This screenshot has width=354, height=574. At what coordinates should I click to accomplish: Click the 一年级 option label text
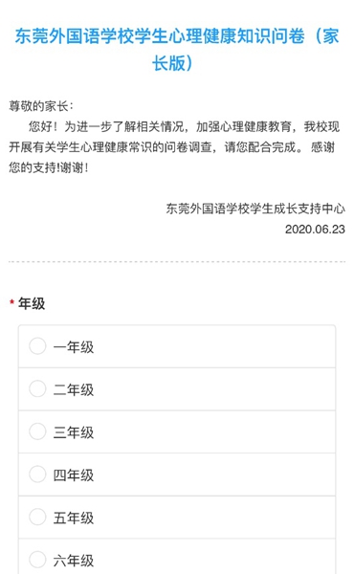pos(74,346)
